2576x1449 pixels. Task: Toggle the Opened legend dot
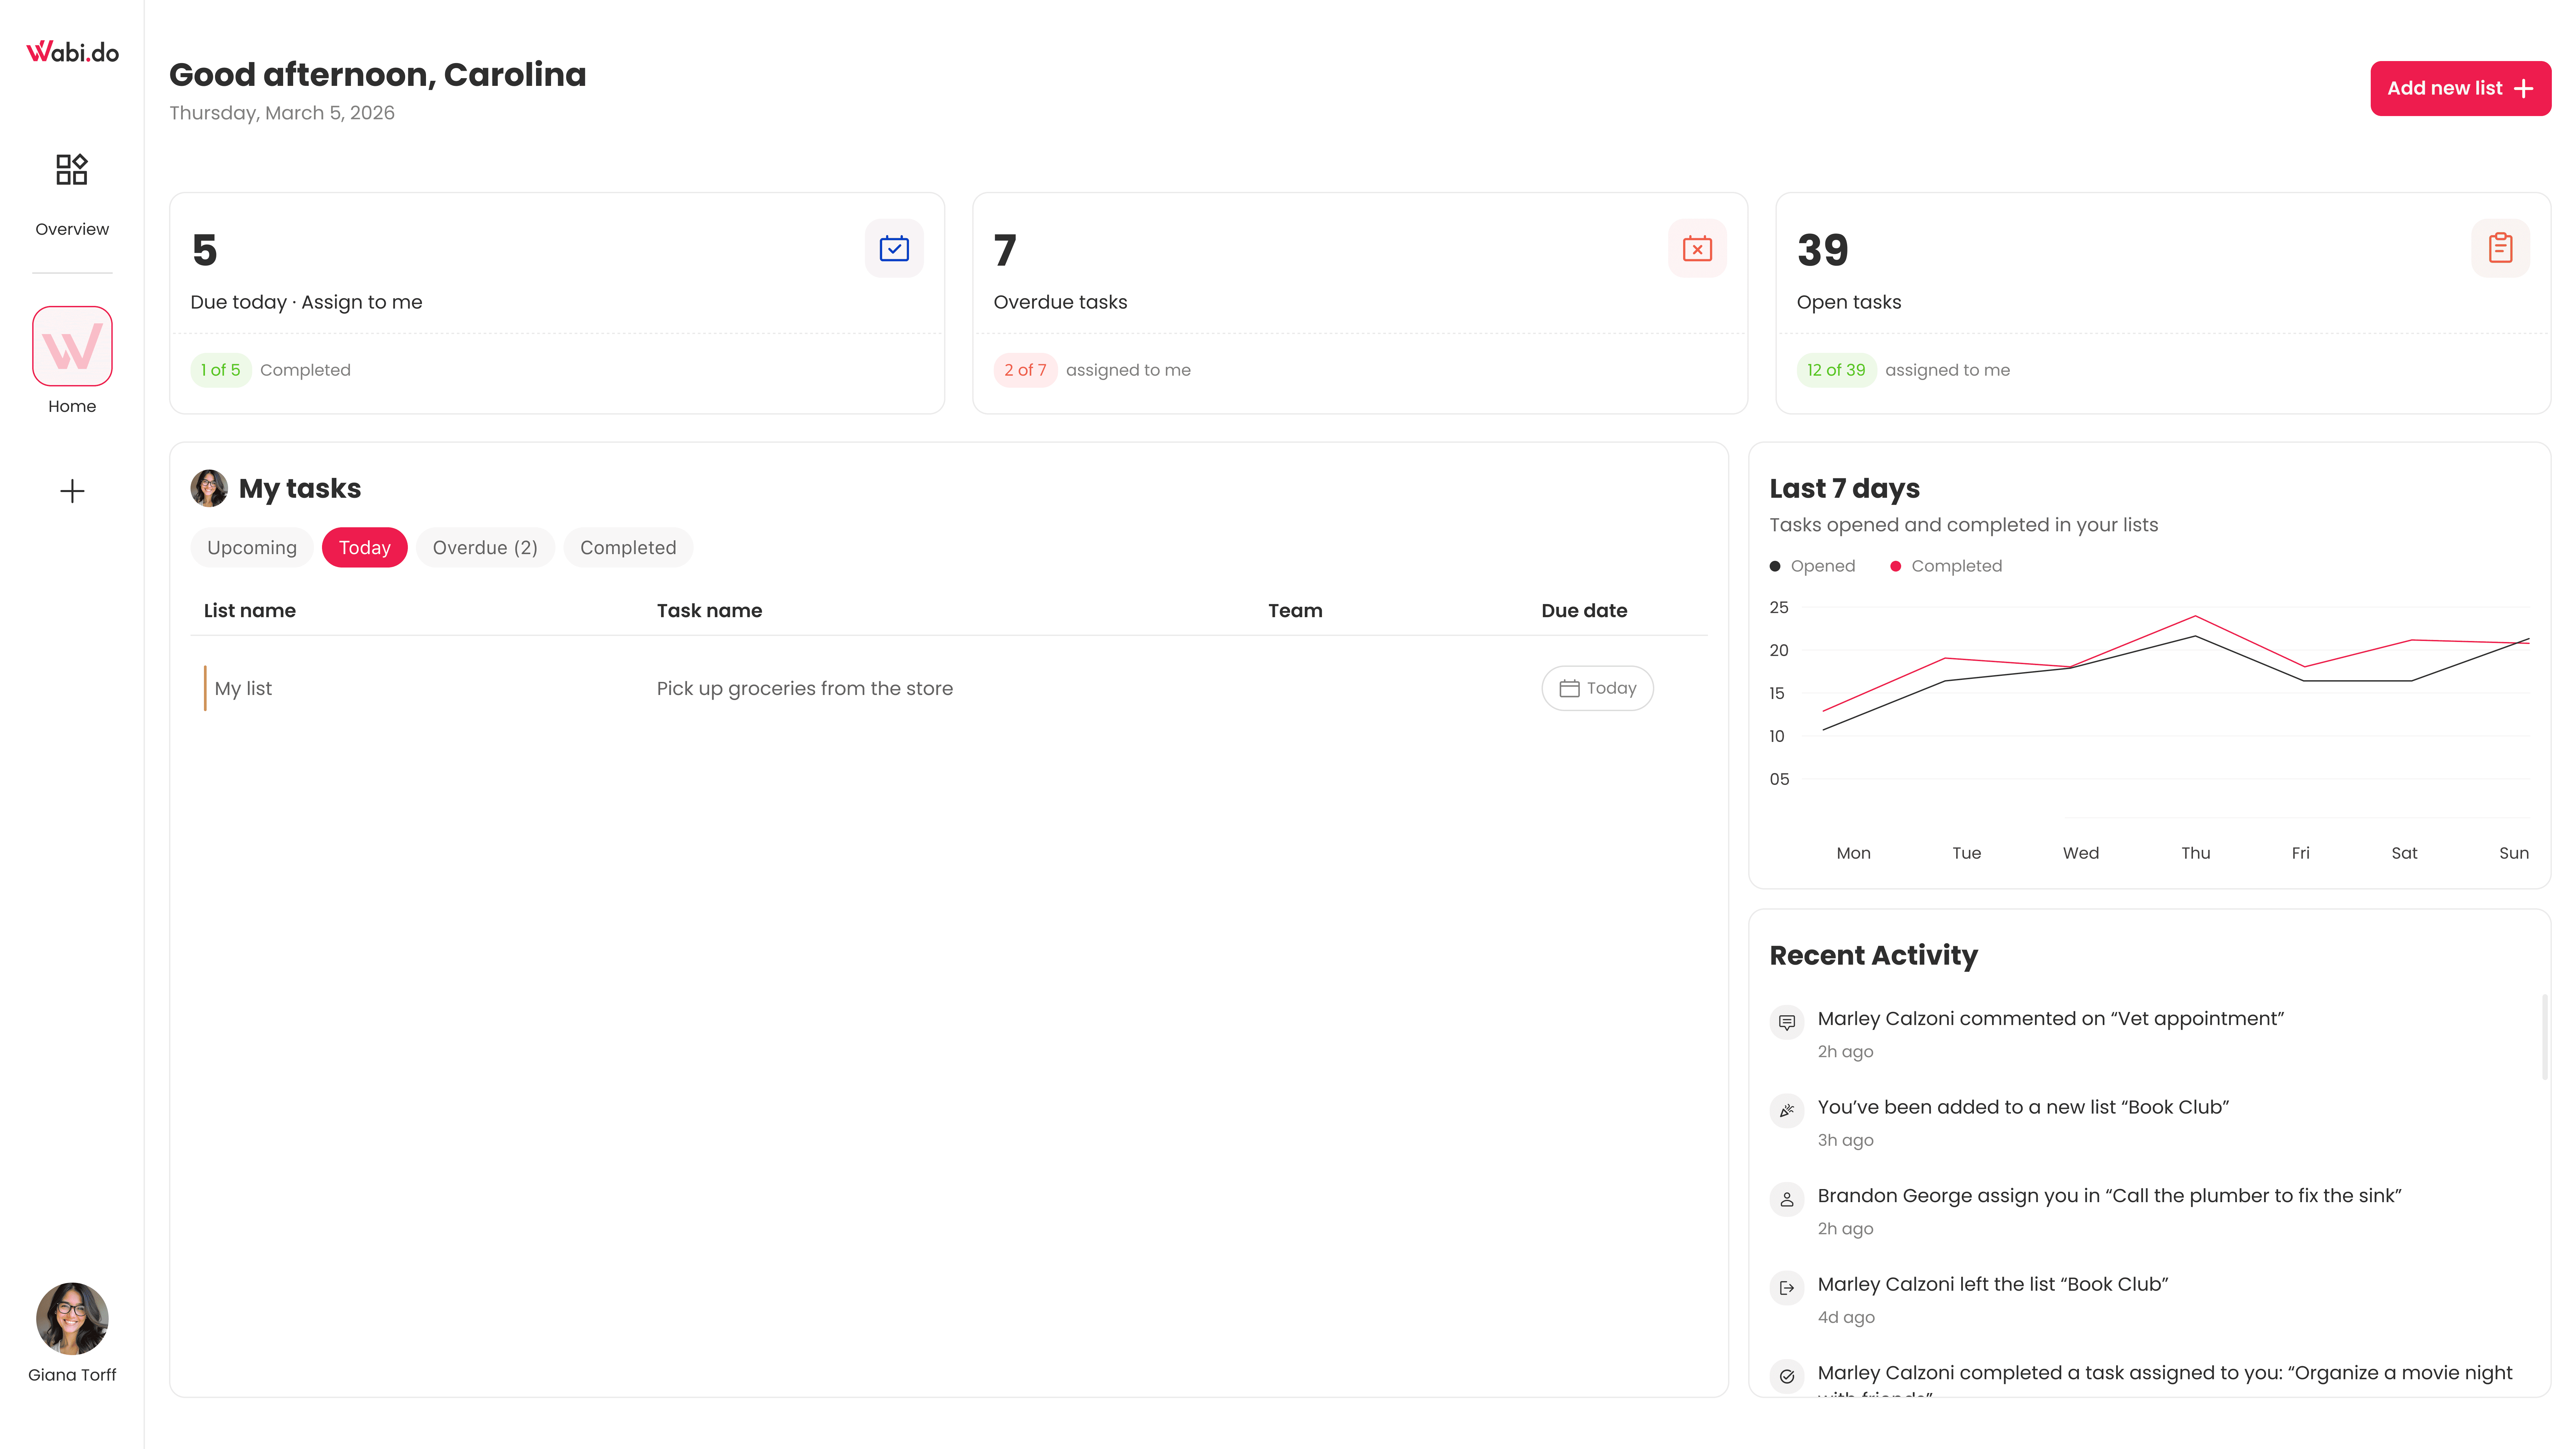[x=1775, y=566]
